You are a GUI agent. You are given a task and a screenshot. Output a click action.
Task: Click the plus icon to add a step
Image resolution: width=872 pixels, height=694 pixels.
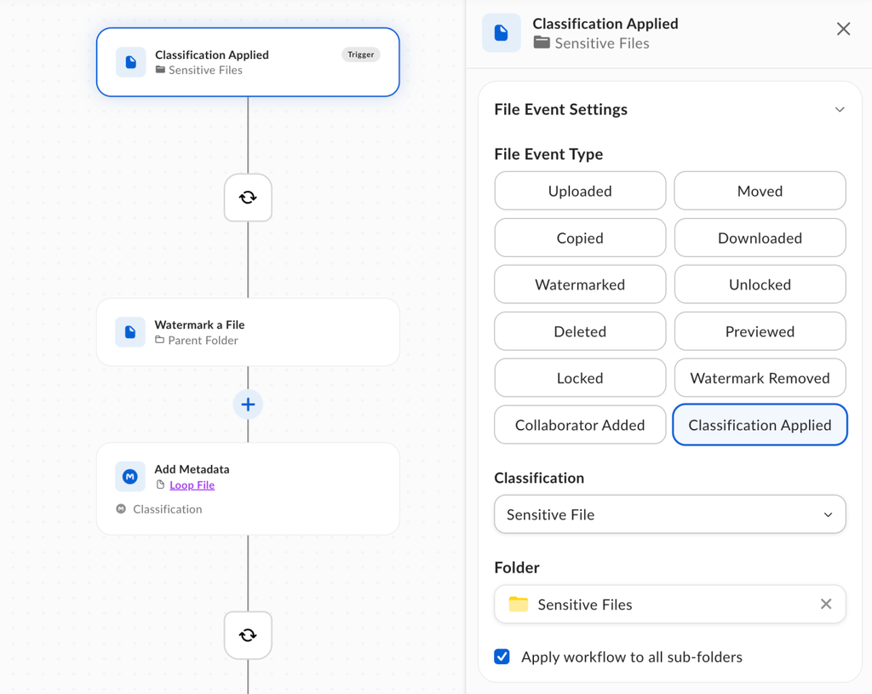coord(248,404)
